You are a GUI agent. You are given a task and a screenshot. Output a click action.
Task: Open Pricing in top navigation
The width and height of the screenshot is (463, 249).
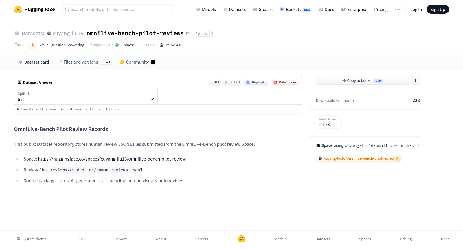381,9
